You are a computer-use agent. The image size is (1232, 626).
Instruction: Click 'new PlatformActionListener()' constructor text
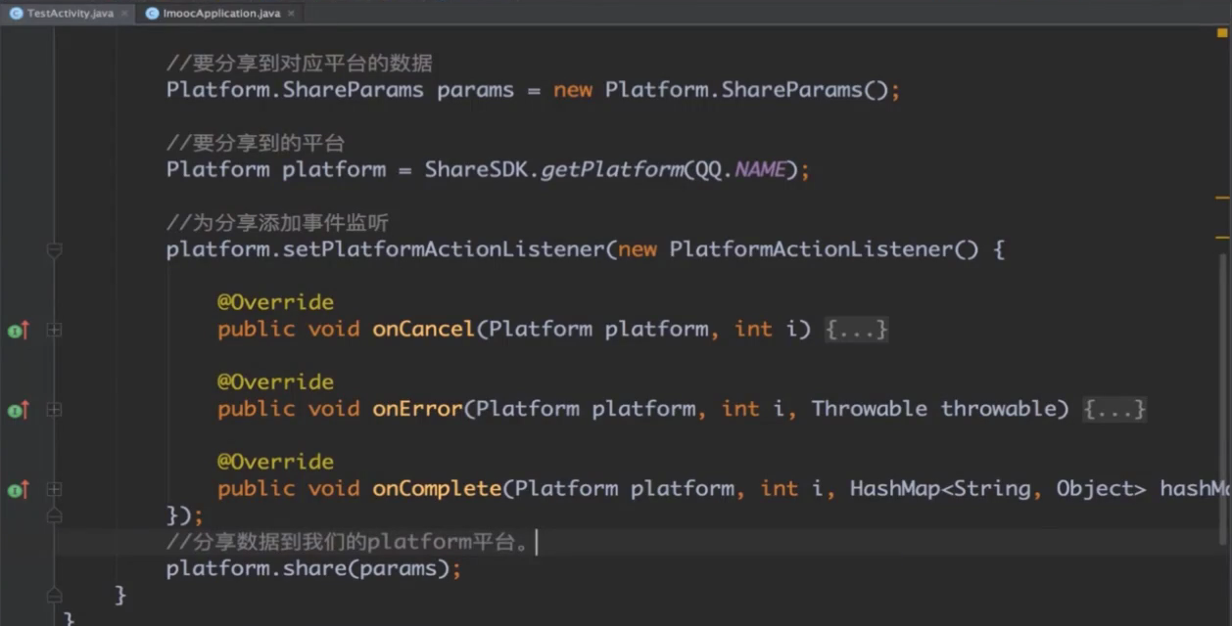tap(798, 249)
